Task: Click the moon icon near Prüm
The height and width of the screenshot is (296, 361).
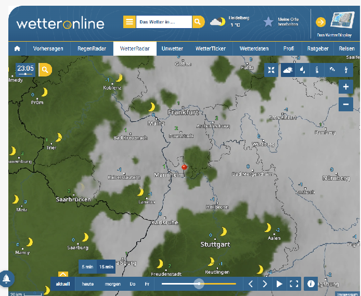Action: [44, 92]
